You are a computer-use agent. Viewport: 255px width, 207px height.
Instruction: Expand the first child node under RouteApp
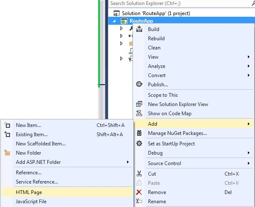121,28
